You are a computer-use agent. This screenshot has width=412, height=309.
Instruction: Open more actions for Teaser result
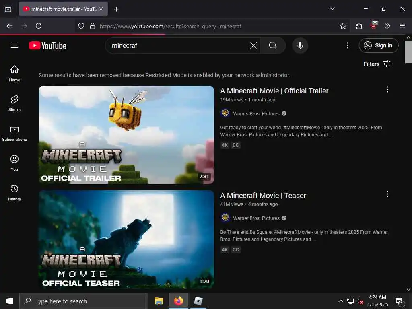tap(387, 194)
